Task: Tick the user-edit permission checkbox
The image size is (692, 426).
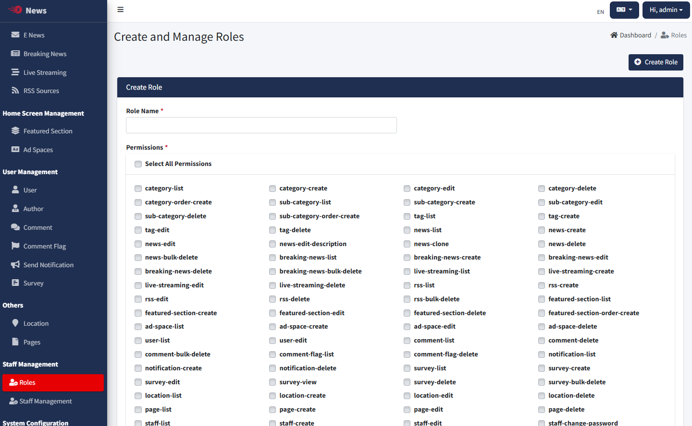Action: (x=272, y=341)
